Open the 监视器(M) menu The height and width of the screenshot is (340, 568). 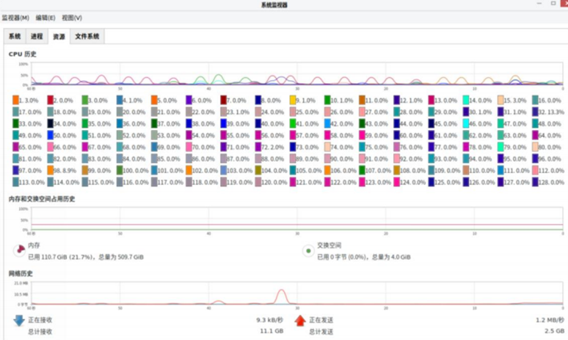(15, 18)
